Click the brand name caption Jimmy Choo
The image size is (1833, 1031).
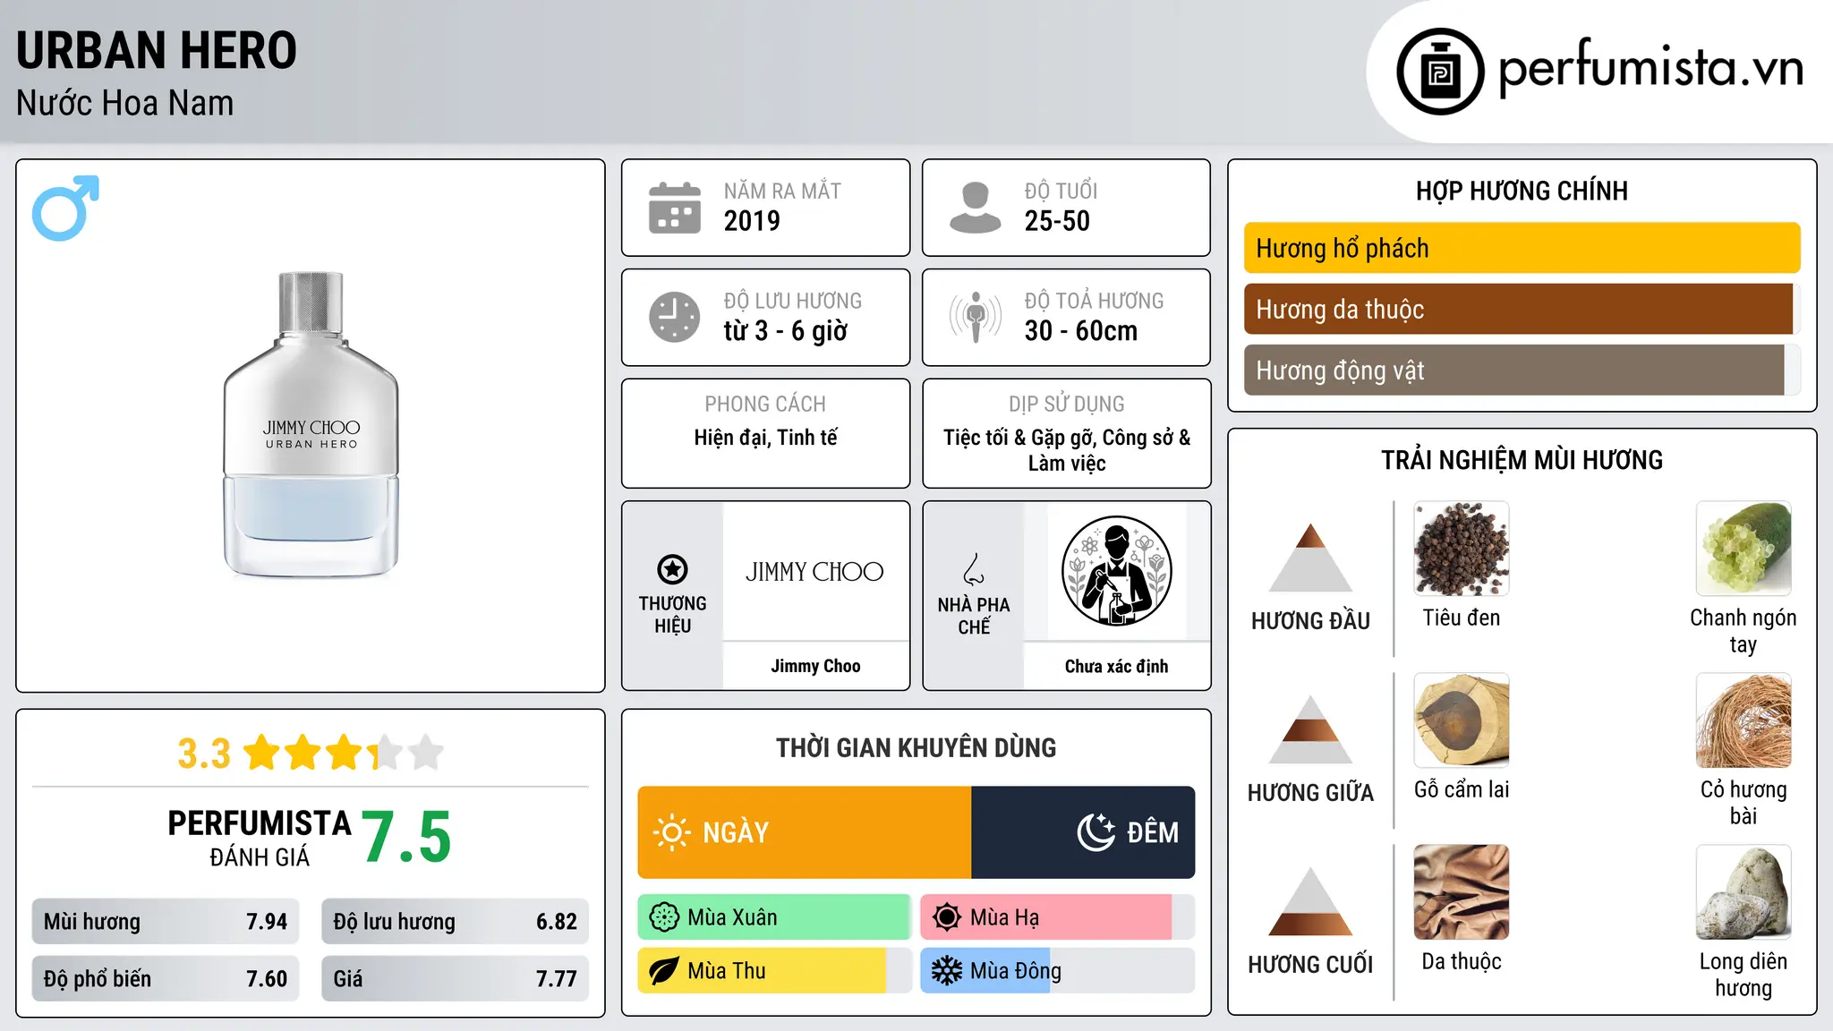tap(815, 666)
